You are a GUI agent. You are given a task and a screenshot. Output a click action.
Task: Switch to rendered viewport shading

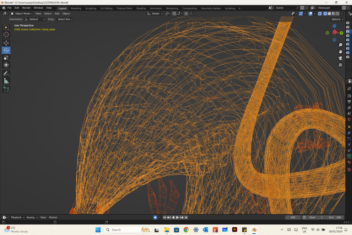pyautogui.click(x=338, y=14)
